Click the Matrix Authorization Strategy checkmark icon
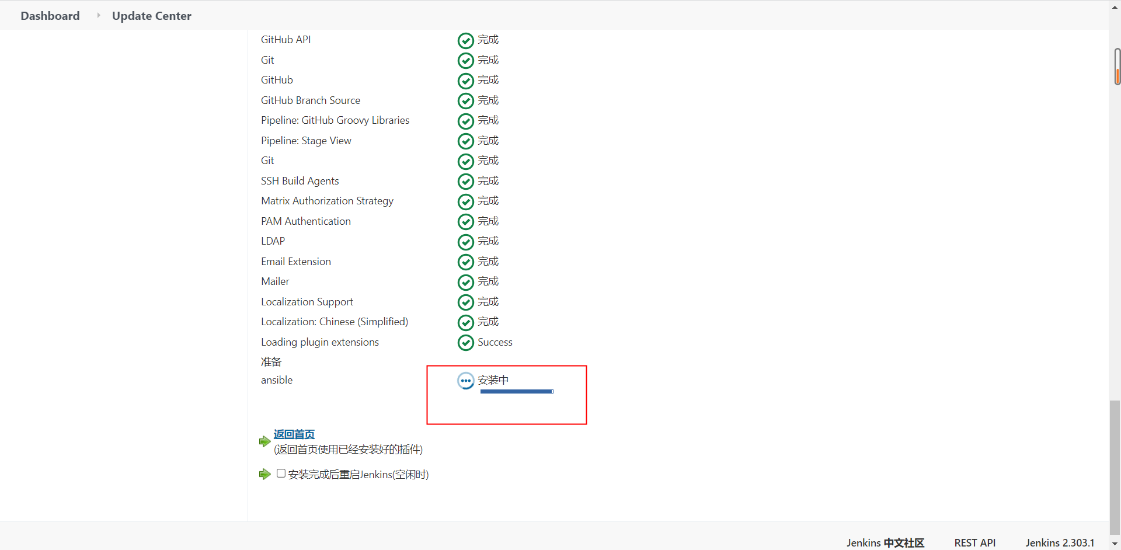Viewport: 1121px width, 550px height. [465, 201]
